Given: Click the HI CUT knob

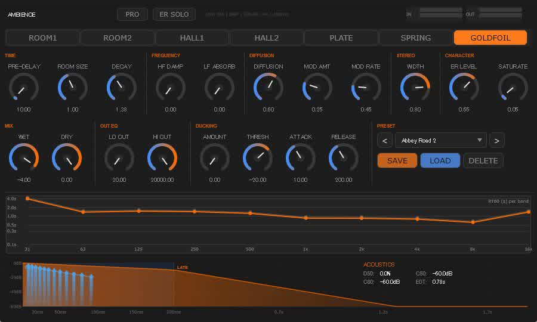Looking at the screenshot, I should pyautogui.click(x=162, y=158).
